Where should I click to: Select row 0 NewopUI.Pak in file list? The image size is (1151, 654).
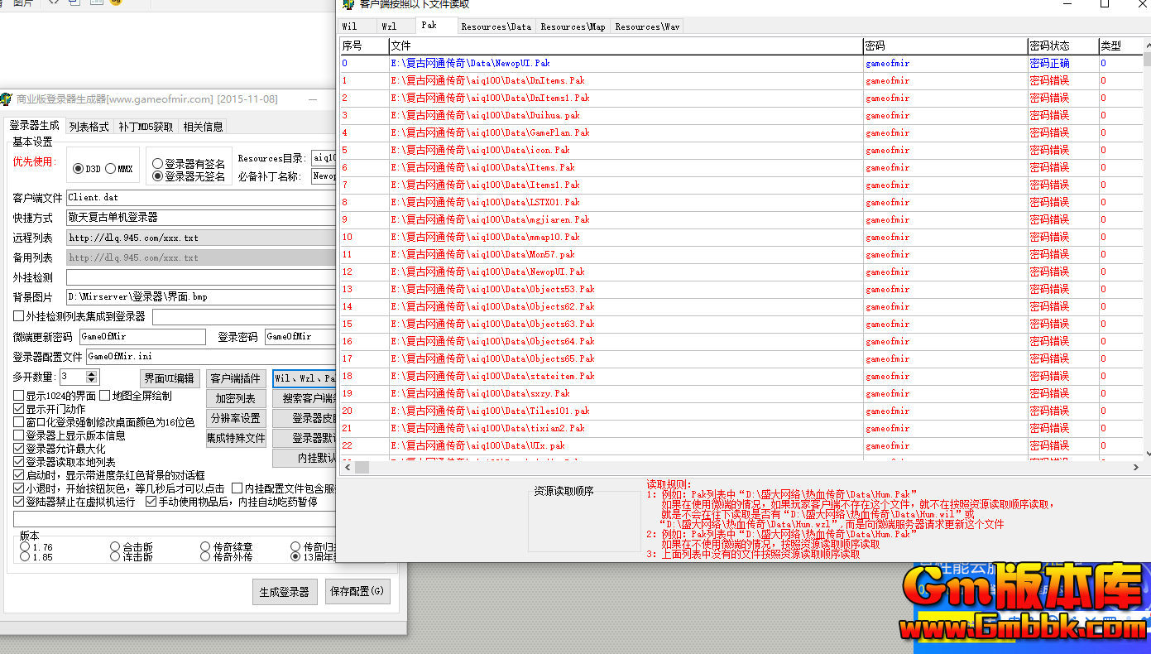(x=470, y=63)
